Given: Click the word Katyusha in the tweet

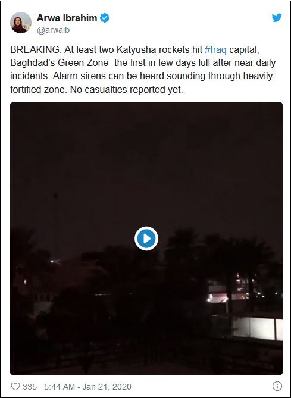Looking at the screenshot, I should tap(136, 50).
